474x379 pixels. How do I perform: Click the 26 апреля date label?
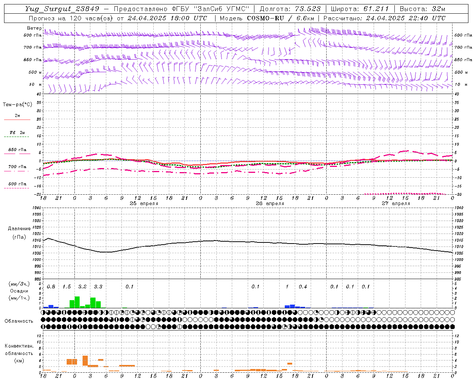[x=270, y=204]
